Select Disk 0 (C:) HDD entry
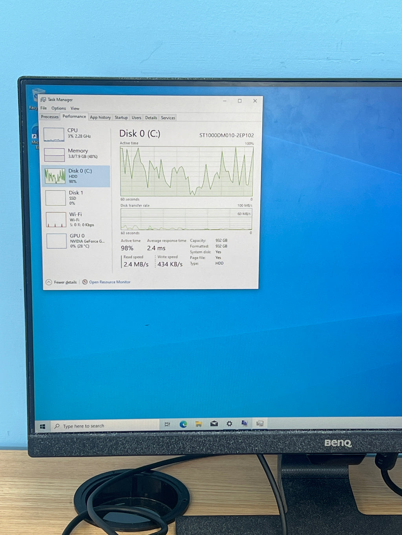The image size is (402, 535). point(76,176)
